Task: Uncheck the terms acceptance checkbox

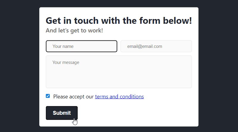Action: [48, 96]
